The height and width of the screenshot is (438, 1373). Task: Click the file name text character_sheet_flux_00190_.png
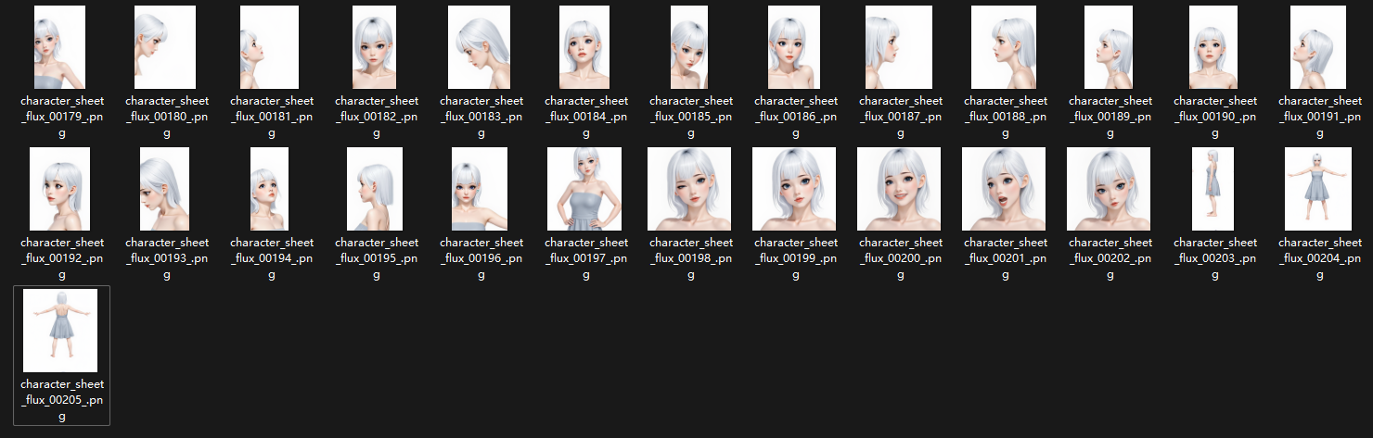coord(1215,117)
